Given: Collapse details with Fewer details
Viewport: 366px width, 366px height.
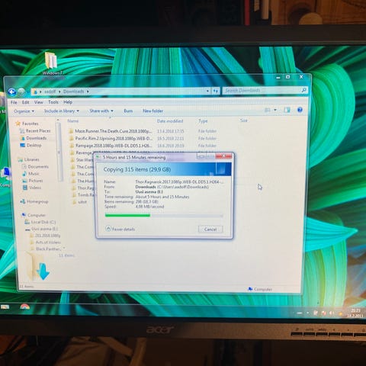Looking at the screenshot, I should [x=120, y=229].
